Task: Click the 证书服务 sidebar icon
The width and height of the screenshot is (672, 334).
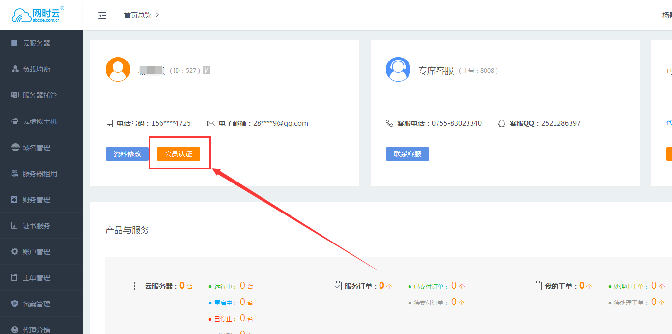Action: pyautogui.click(x=14, y=226)
